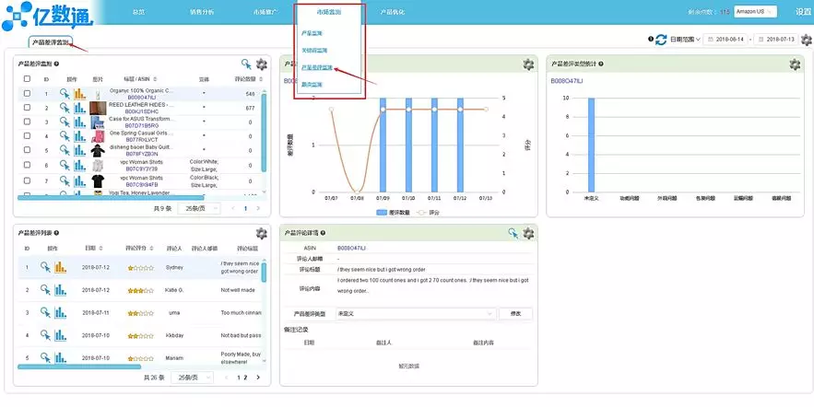Toggle the select-all checkbox in the table header
Screen dimensions: 814x407
click(x=27, y=79)
